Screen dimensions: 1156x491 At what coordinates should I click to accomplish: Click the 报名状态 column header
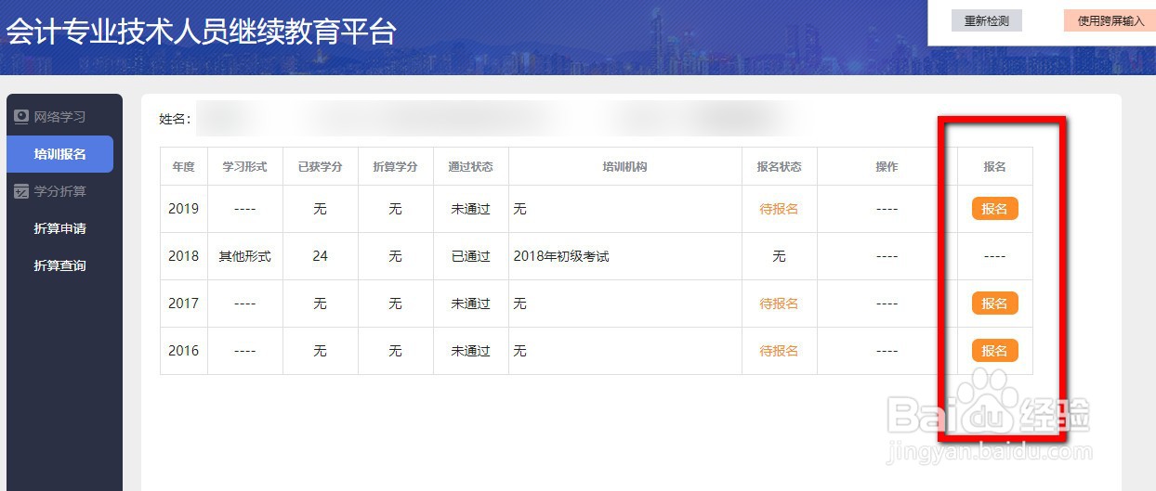779,167
